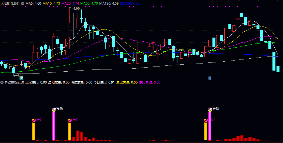Select the MA60: 4.70 indicator label
283x143 pixels.
[x=89, y=4]
